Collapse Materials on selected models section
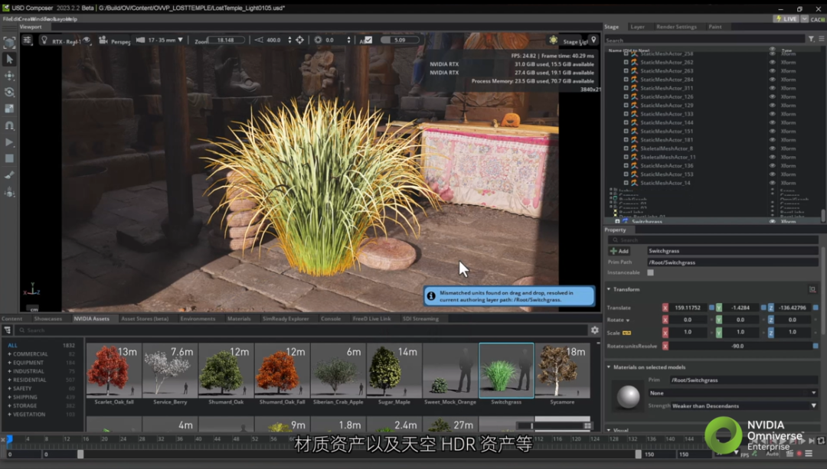Screen dimensions: 827x469 coord(609,367)
